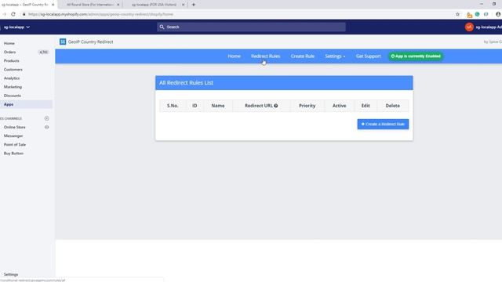502x282 pixels.
Task: Click the Create a Redirect Rule button
Action: click(x=383, y=124)
